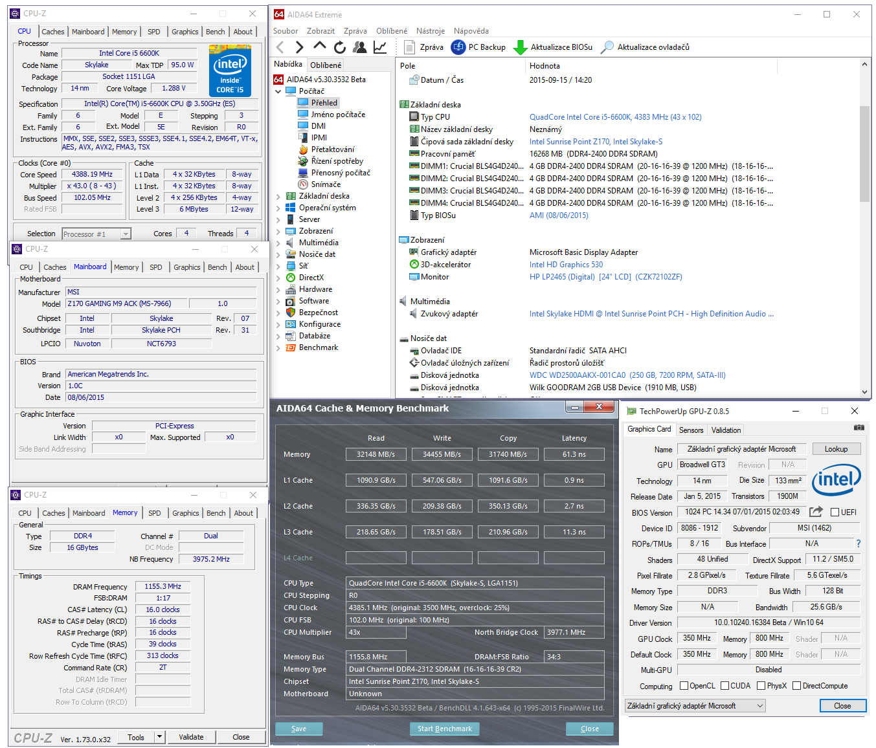Screen dimensions: 876x748
Task: Expand the Server tree node
Action: [x=278, y=219]
